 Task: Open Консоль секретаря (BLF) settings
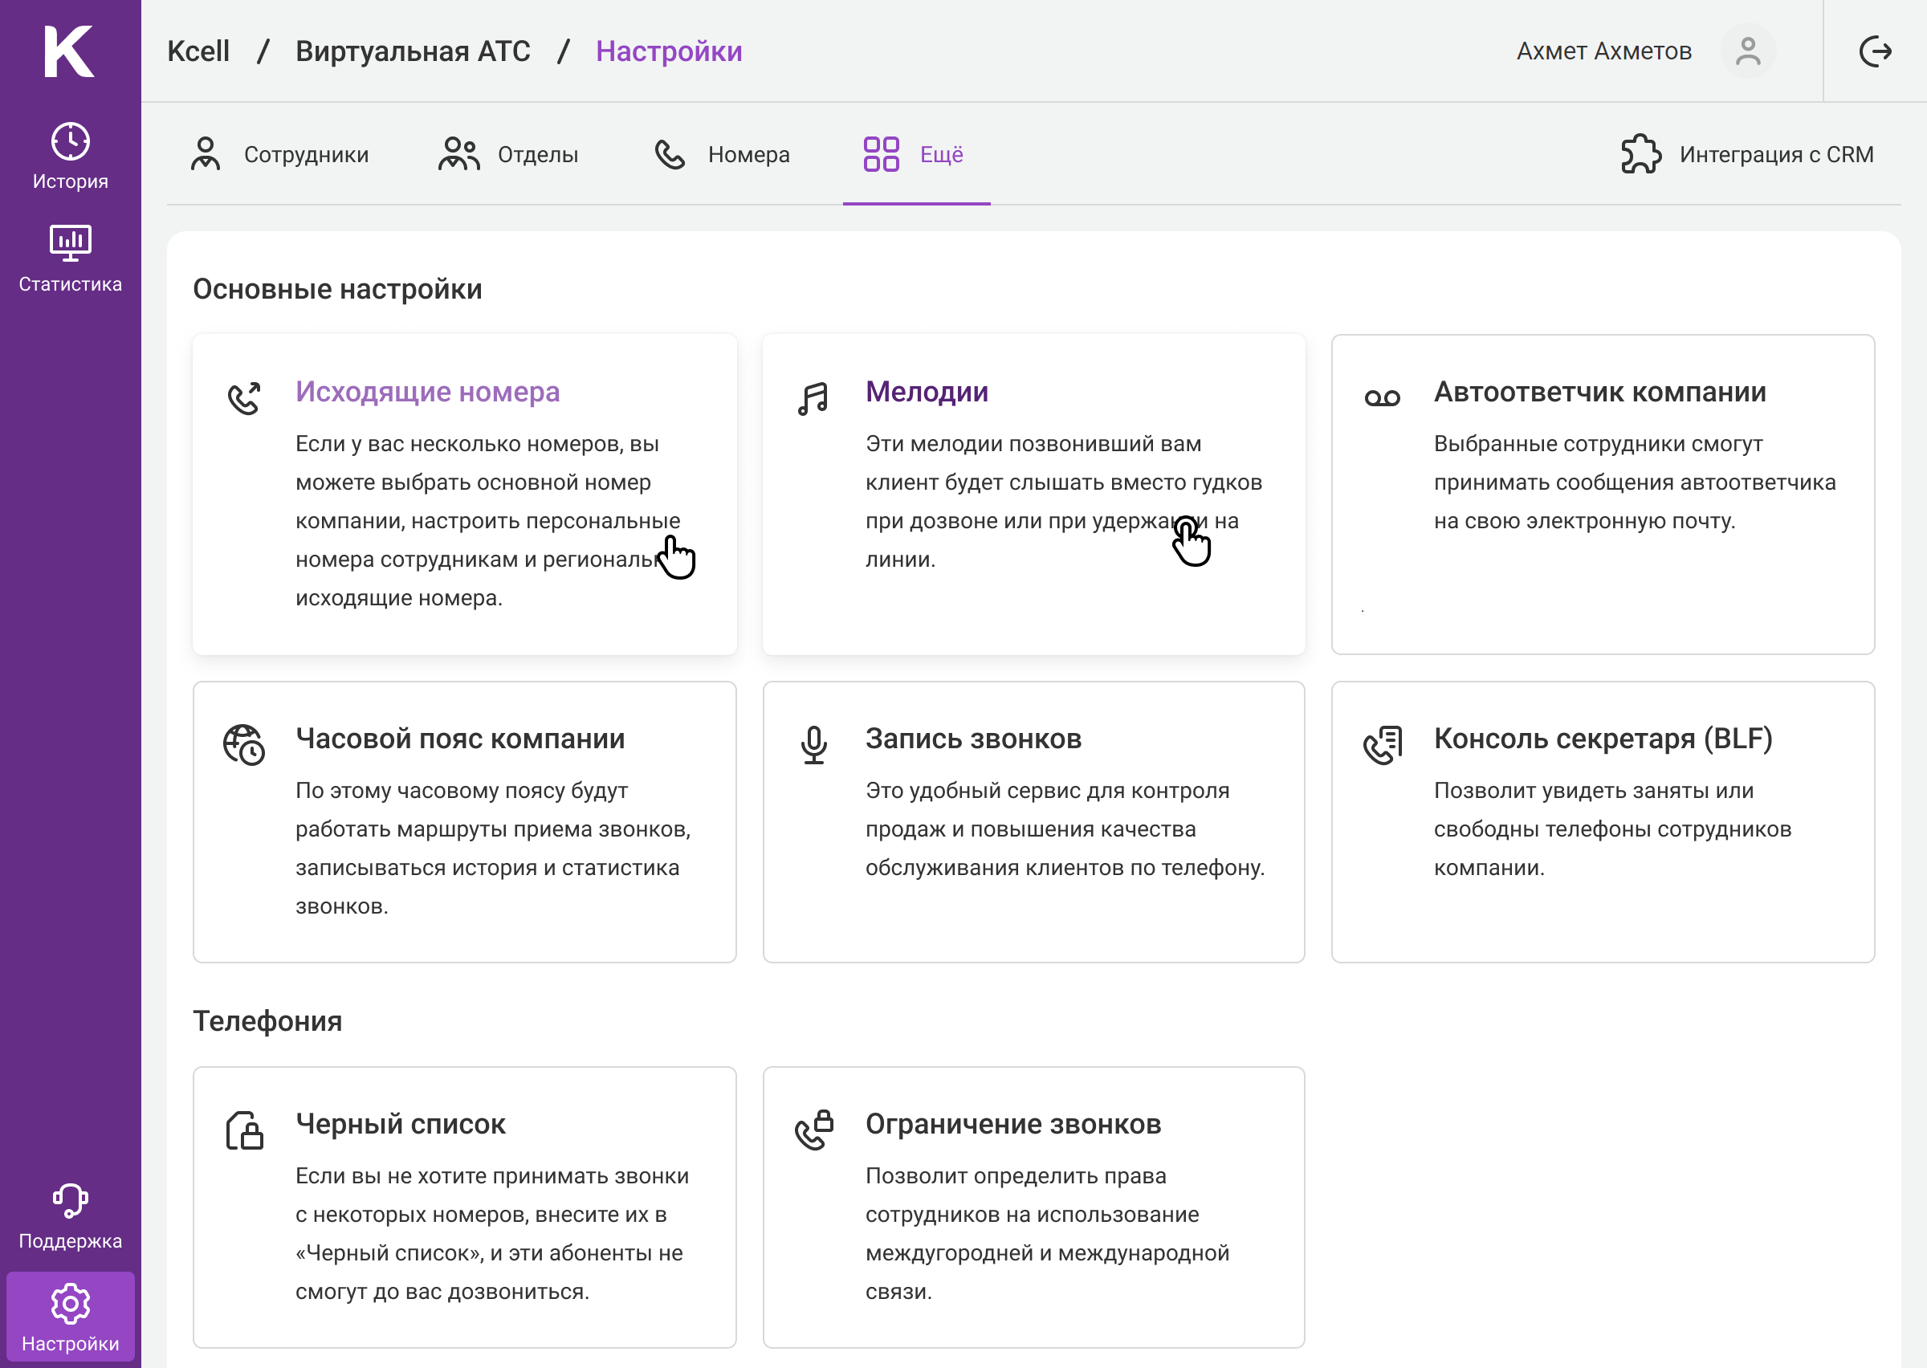tap(1602, 822)
